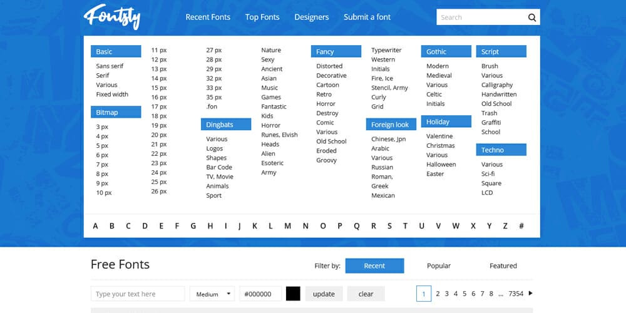Open Graffiti script fonts

coord(491,123)
